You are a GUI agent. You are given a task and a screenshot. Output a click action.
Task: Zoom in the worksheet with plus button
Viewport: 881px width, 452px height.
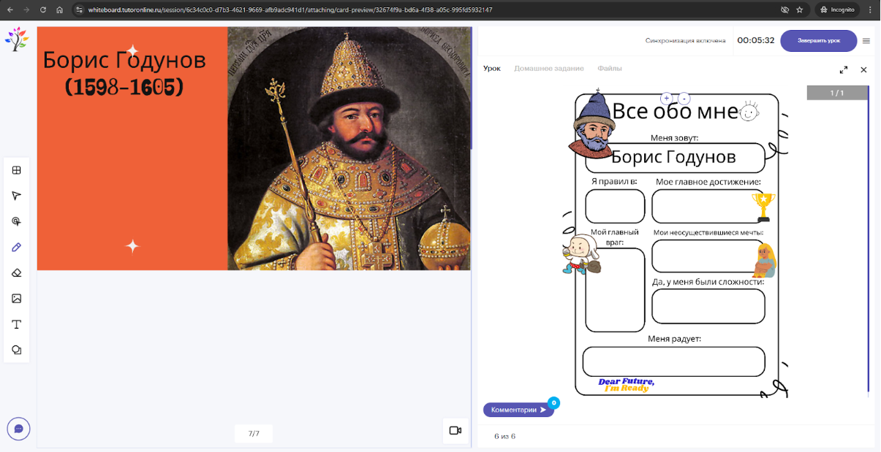pyautogui.click(x=666, y=98)
